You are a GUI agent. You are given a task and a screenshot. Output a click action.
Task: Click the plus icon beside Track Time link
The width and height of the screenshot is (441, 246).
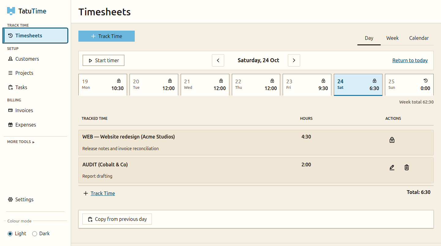click(86, 193)
